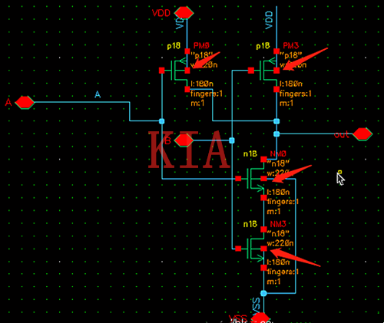
Task: Click the gate terminal of NM0
Action: [238, 179]
